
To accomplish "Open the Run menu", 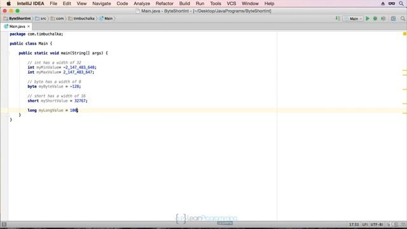I will [x=200, y=4].
